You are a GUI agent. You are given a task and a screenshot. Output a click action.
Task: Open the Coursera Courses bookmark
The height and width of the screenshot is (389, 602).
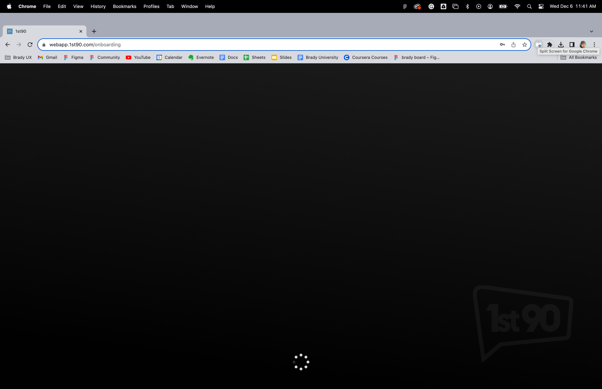pos(365,57)
